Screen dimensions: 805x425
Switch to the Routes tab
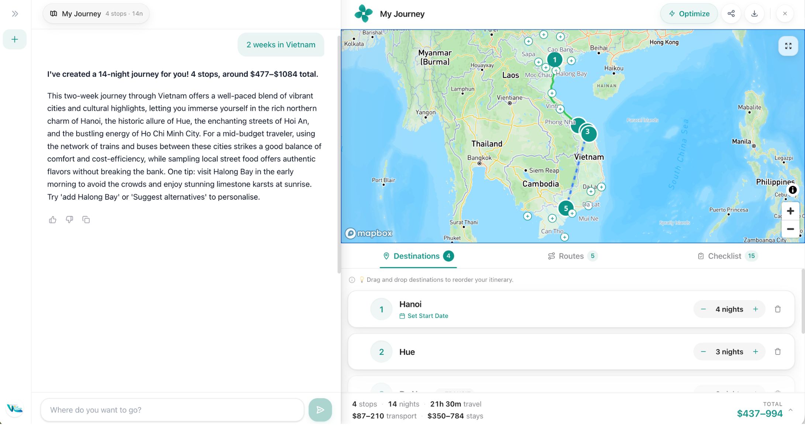tap(572, 256)
